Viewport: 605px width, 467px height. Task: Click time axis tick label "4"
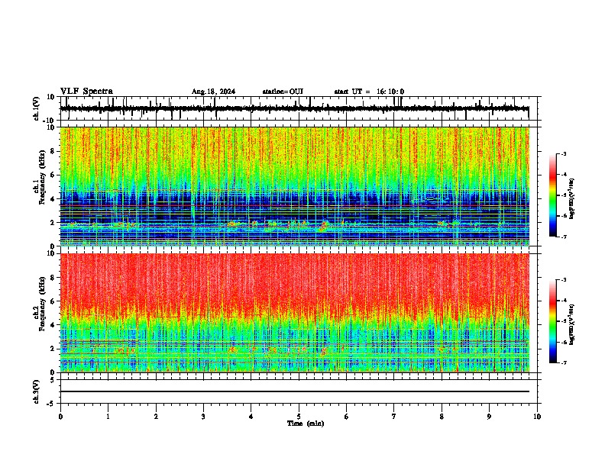point(251,417)
